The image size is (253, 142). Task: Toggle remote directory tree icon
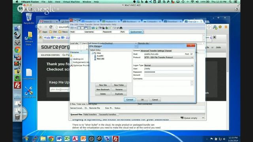86,28
